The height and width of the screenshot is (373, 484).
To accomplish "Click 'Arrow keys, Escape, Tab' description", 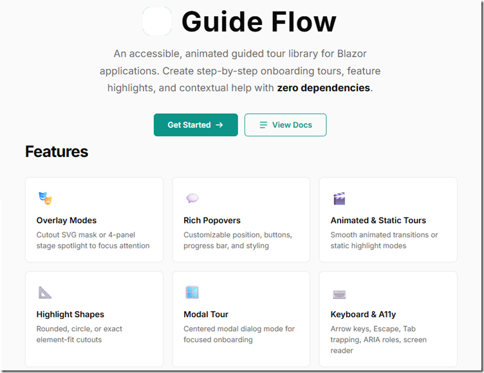I will [373, 329].
